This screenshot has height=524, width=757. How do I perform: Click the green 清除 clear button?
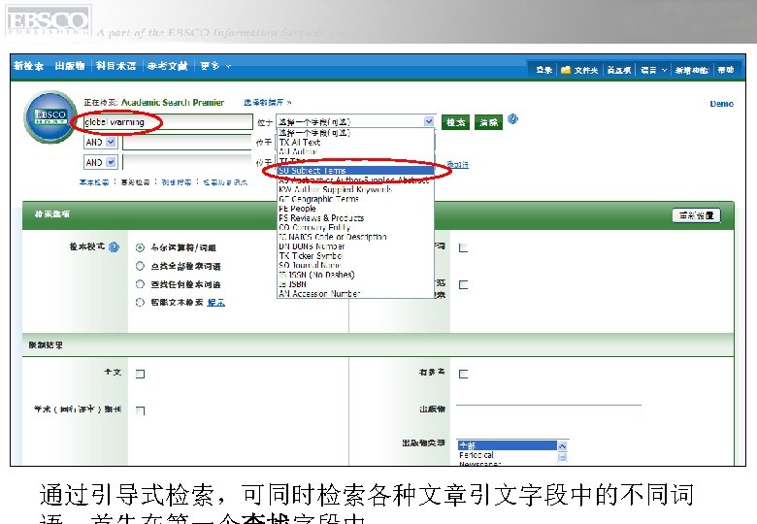tap(488, 122)
